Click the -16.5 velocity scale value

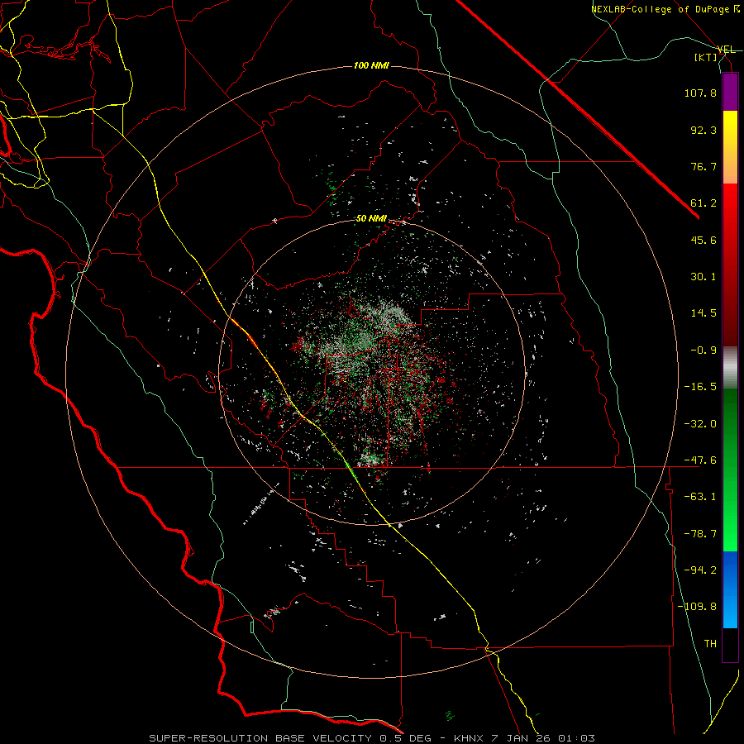(700, 387)
